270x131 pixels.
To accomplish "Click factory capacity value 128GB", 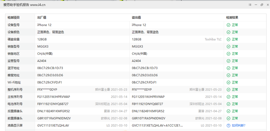I will 42,39.
